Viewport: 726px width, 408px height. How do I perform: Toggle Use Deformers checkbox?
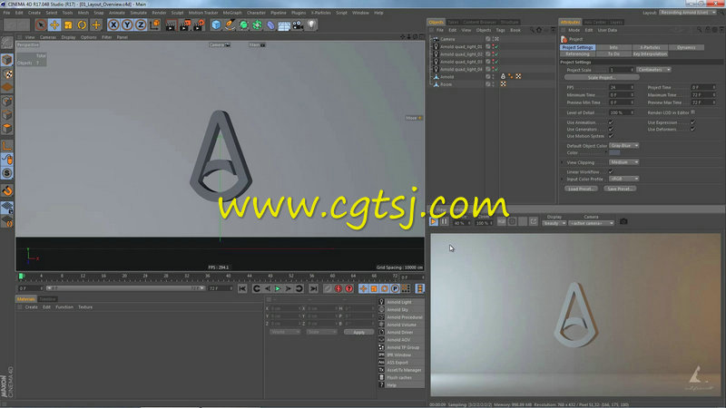tap(692, 130)
